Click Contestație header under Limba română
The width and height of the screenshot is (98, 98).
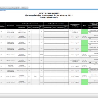coord(35,27)
